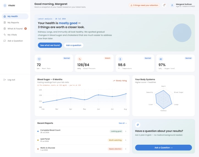Click the Worth watching status badge
This screenshot has width=199, height=157.
click(115, 140)
